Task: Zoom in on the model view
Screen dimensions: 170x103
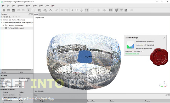Action: pyautogui.click(x=72, y=10)
